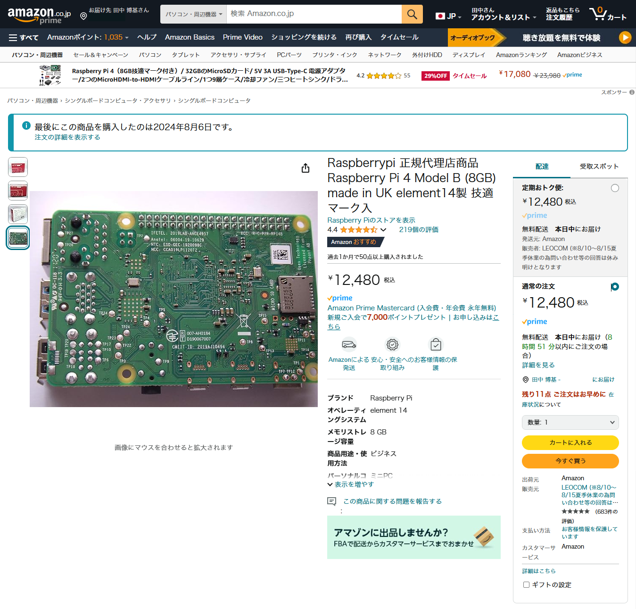
Task: Check the ギフトの設定 checkbox
Action: (x=526, y=585)
